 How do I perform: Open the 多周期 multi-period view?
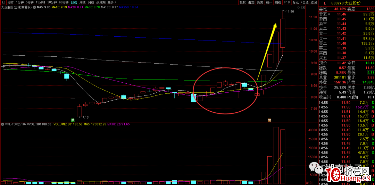[101, 2]
